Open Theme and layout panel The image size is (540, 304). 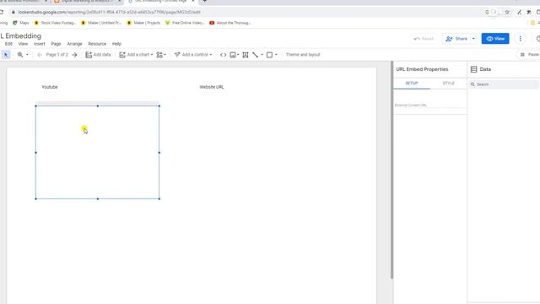(x=303, y=55)
